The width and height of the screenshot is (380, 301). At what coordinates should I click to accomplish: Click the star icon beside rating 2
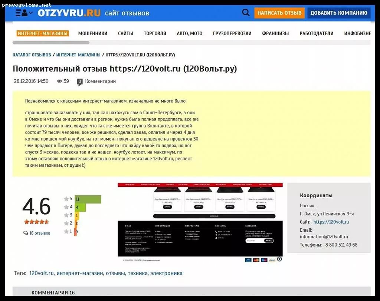click(66, 223)
